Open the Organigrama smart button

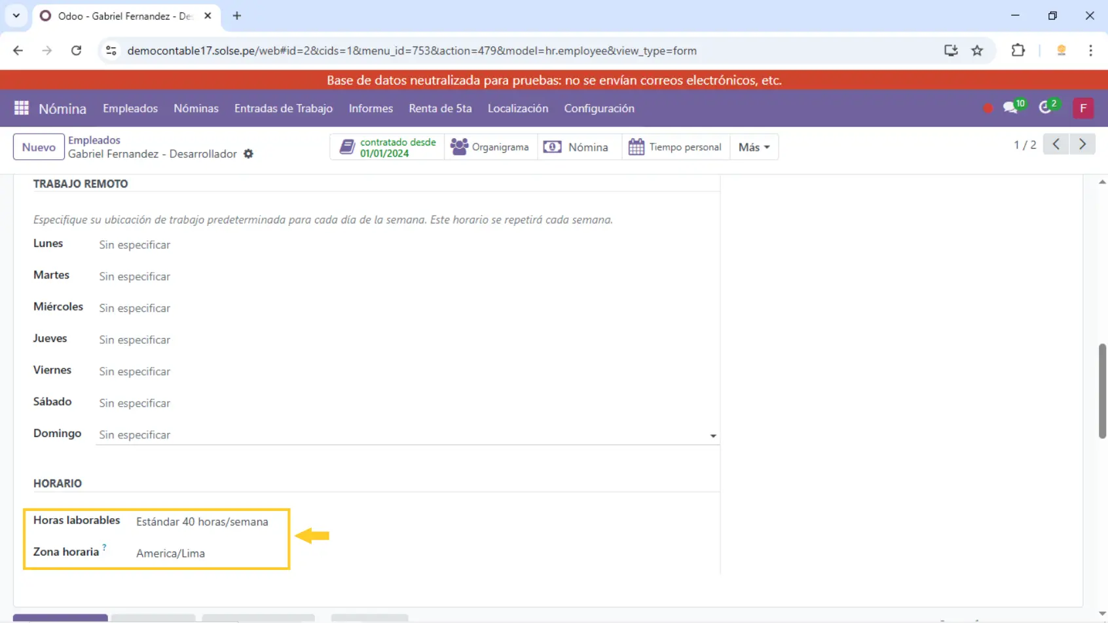[490, 147]
